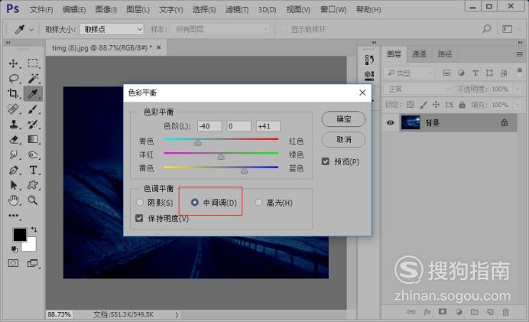Select the Lasso tool
Image resolution: width=529 pixels, height=322 pixels.
coord(14,79)
